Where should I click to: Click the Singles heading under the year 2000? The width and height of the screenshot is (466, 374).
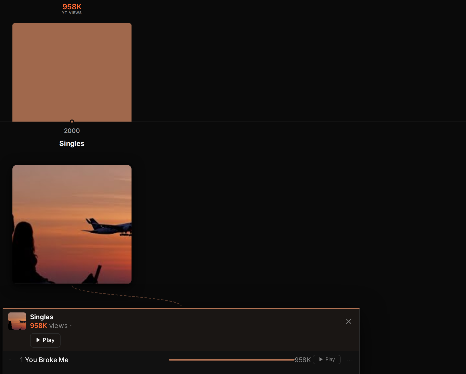pos(72,144)
